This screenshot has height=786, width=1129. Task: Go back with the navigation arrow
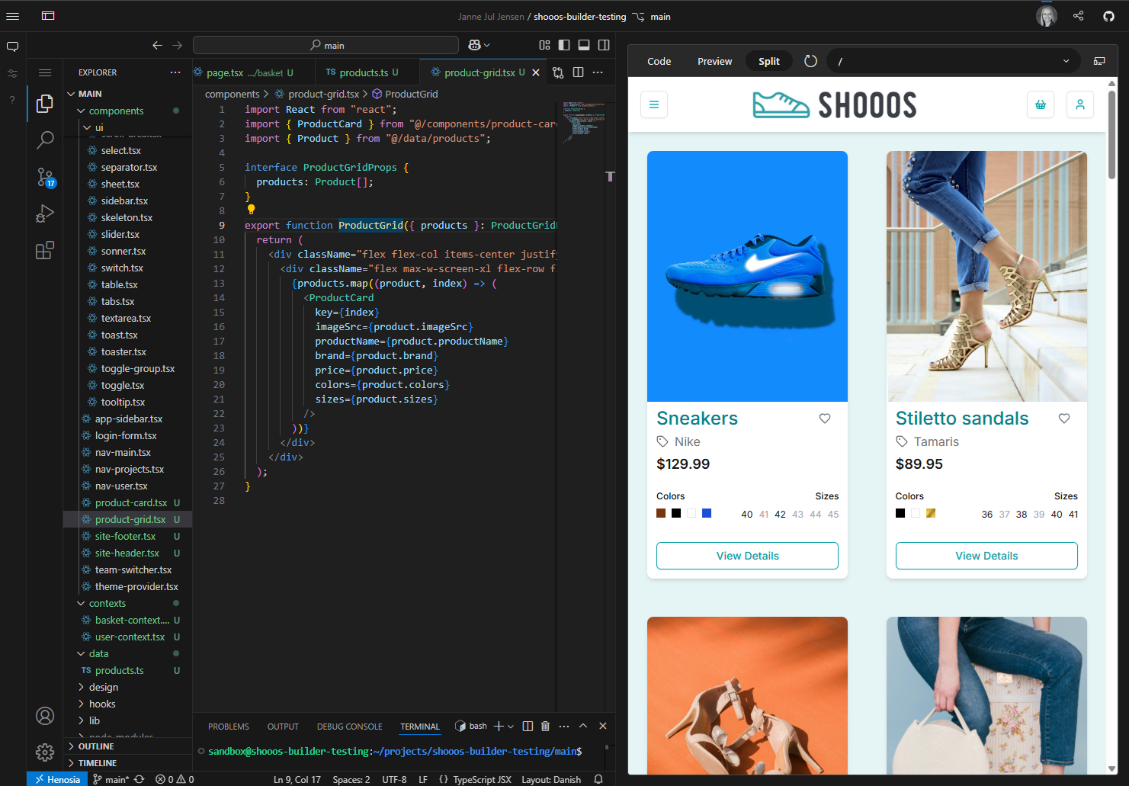(157, 46)
